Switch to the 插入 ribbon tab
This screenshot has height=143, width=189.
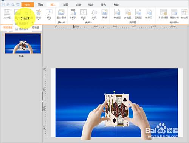click(53, 5)
